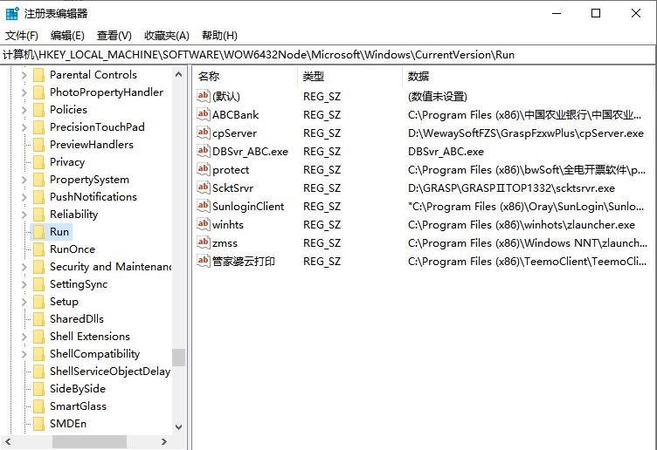Expand the PropertySystem key
Viewport: 657px width, 450px height.
click(x=24, y=180)
